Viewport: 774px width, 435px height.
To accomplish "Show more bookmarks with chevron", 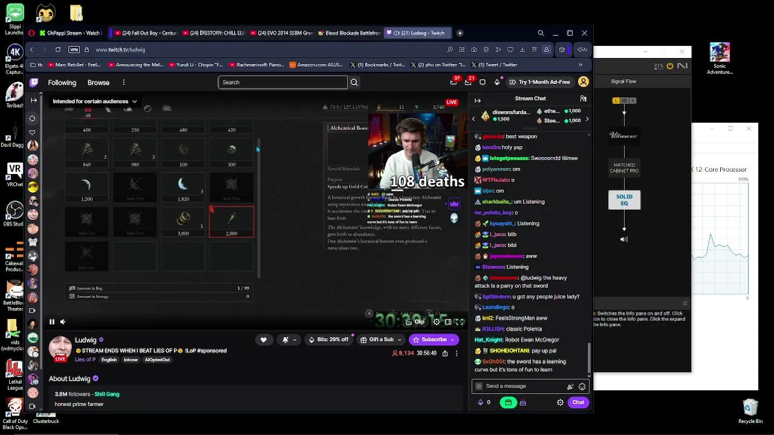I will coord(580,65).
